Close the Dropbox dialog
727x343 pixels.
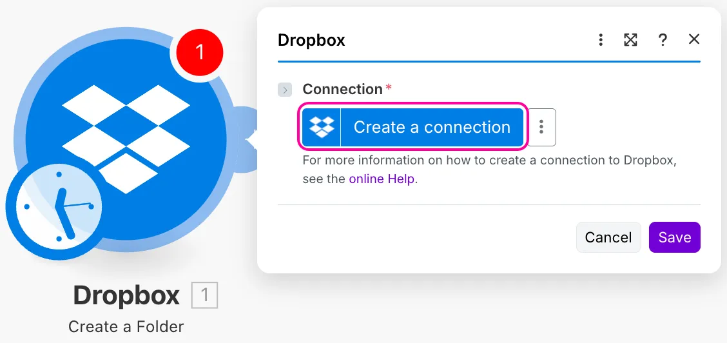693,39
